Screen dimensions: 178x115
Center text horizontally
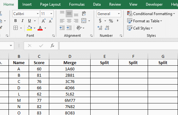tap(69, 21)
